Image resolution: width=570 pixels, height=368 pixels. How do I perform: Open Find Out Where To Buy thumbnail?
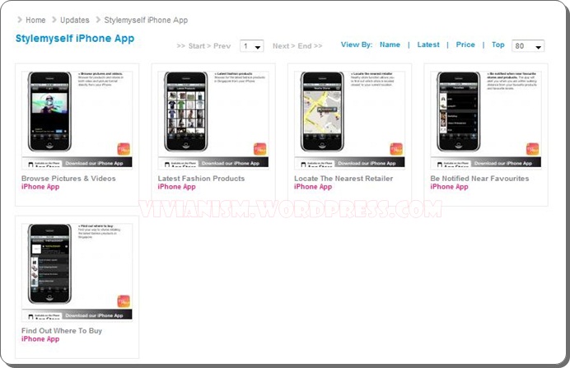[x=77, y=273]
